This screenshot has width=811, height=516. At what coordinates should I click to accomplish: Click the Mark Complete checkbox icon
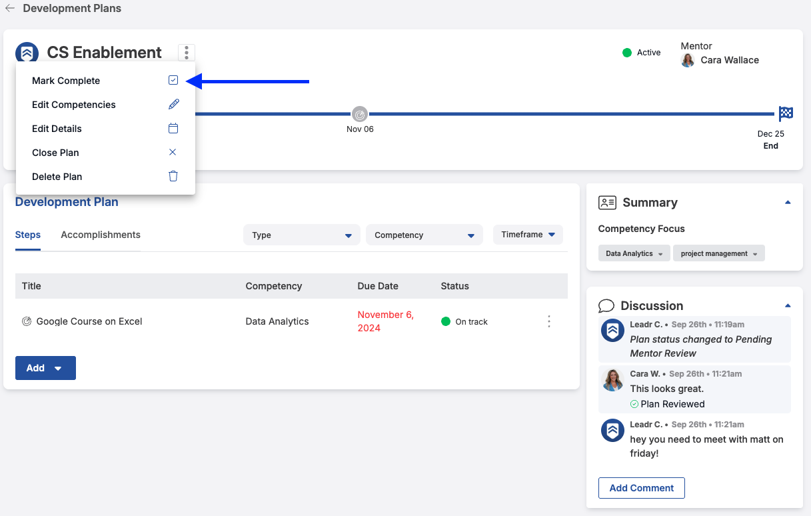pyautogui.click(x=173, y=80)
